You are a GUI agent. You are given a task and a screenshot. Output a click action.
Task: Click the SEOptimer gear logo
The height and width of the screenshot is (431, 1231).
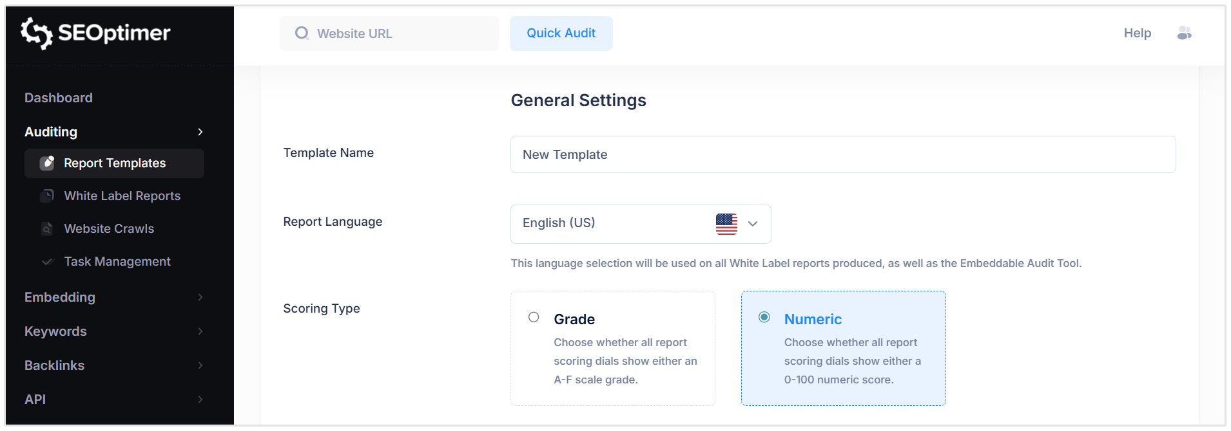point(36,33)
